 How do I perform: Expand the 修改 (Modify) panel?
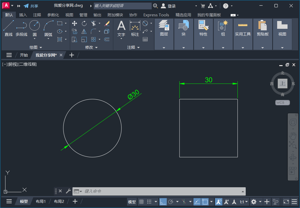tap(96, 47)
